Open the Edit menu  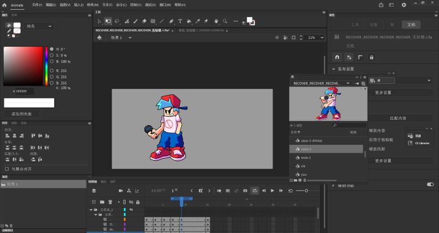point(51,5)
